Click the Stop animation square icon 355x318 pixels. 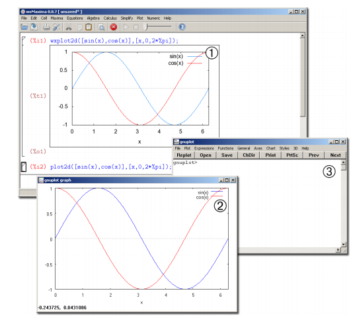pos(136,27)
